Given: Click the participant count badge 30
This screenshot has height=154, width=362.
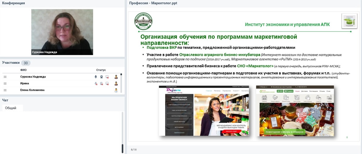Looking at the screenshot, I should point(26,63).
